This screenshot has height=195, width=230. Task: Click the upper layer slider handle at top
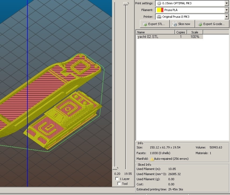click(126, 3)
